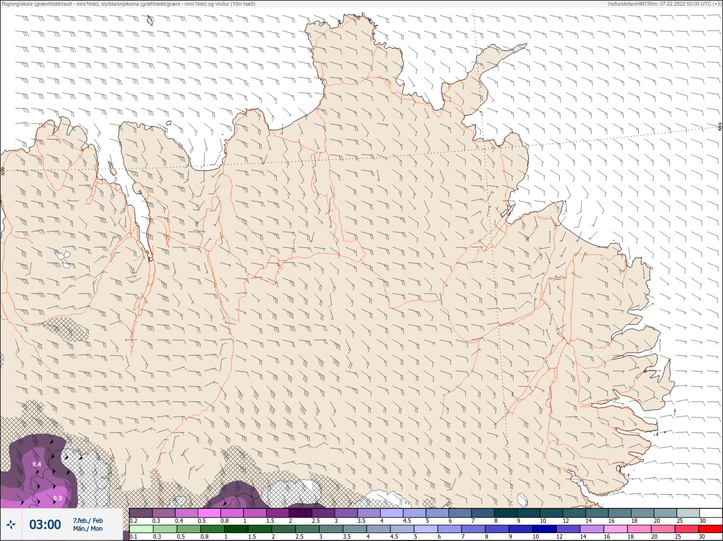Select upper legend bright pink swatch between 0.5 and 0.8
The image size is (723, 541).
[x=210, y=513]
